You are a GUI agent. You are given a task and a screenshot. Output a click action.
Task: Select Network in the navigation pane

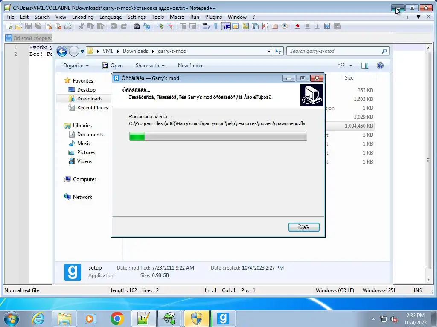click(x=82, y=197)
